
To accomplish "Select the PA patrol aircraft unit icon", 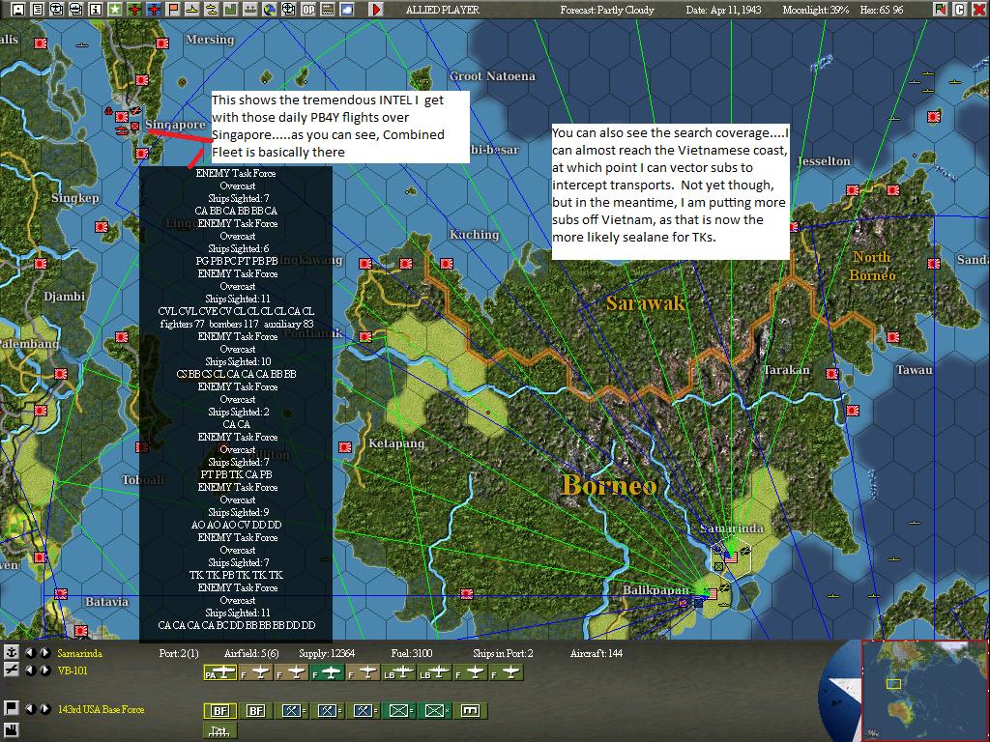I will click(x=219, y=673).
